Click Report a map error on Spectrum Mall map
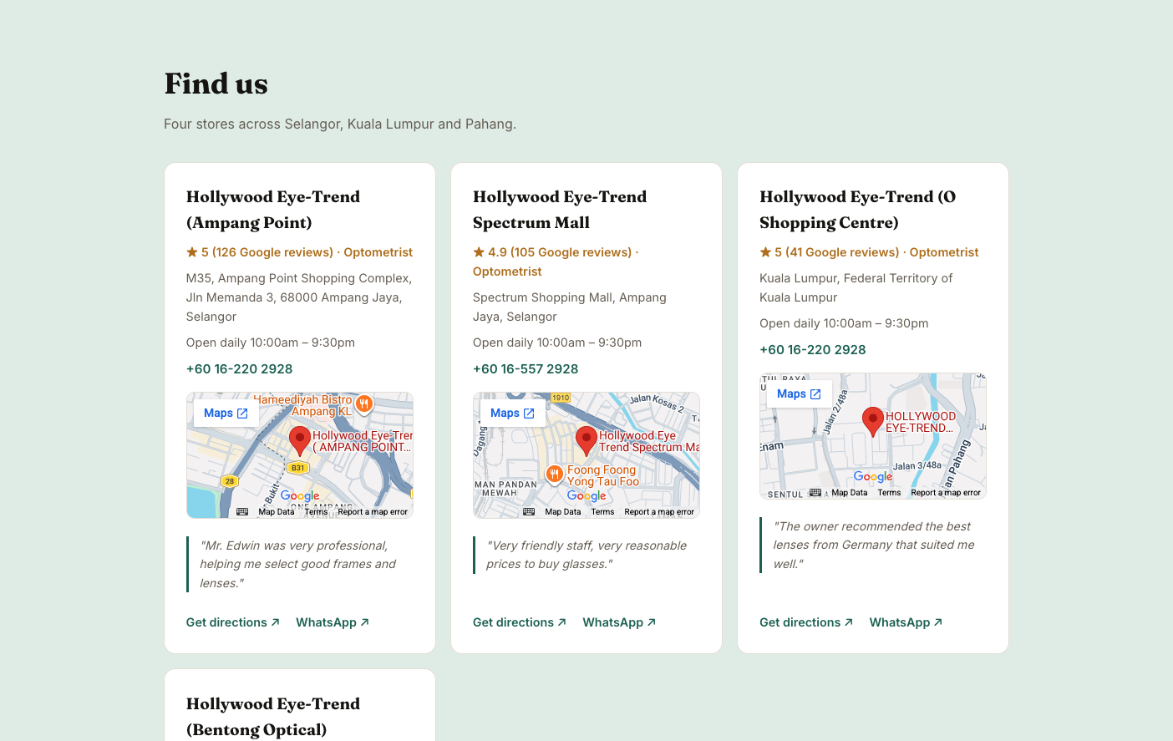The height and width of the screenshot is (741, 1173). point(659,512)
